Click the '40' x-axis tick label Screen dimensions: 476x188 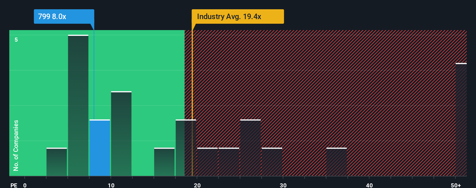pyautogui.click(x=369, y=185)
